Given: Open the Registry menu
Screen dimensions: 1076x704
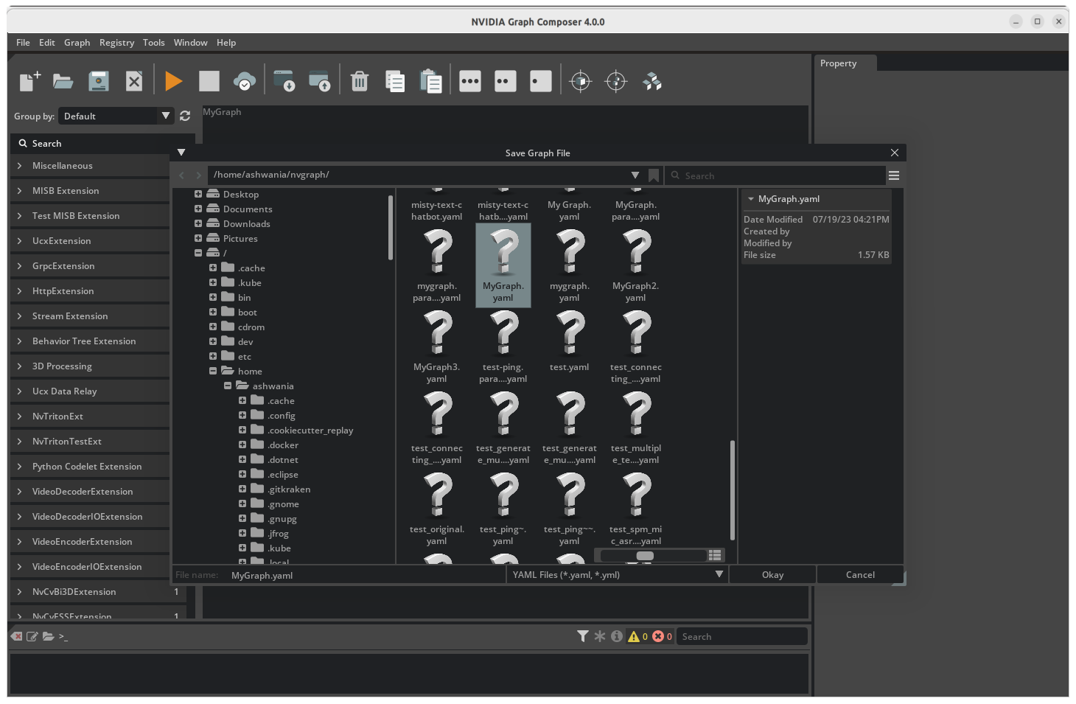Looking at the screenshot, I should point(116,42).
